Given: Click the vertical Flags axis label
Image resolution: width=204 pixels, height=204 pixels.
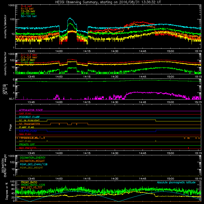Looking at the screenshot, I should 10,127.
